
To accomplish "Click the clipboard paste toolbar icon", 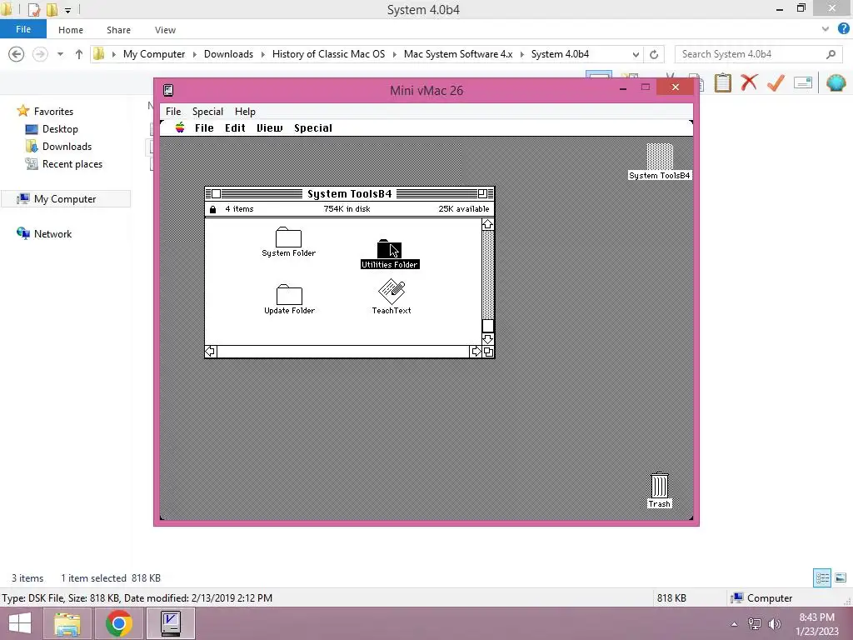I will (722, 82).
